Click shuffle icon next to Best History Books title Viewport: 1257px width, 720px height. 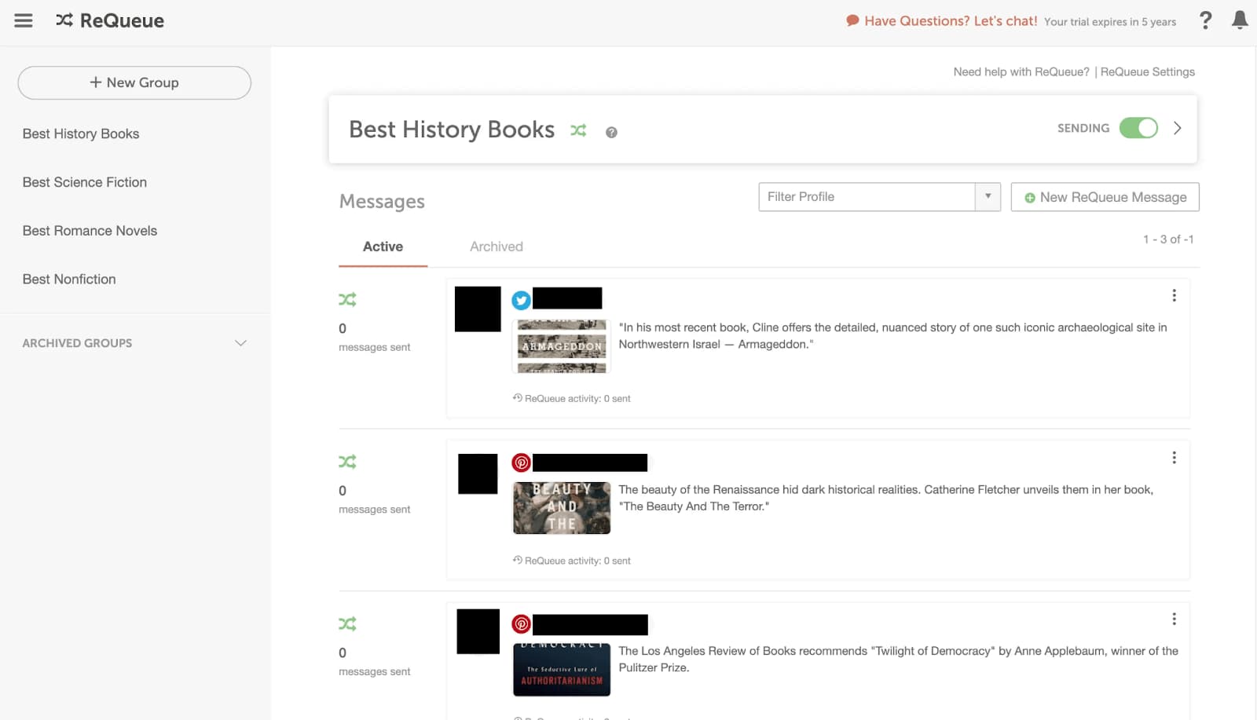[578, 130]
